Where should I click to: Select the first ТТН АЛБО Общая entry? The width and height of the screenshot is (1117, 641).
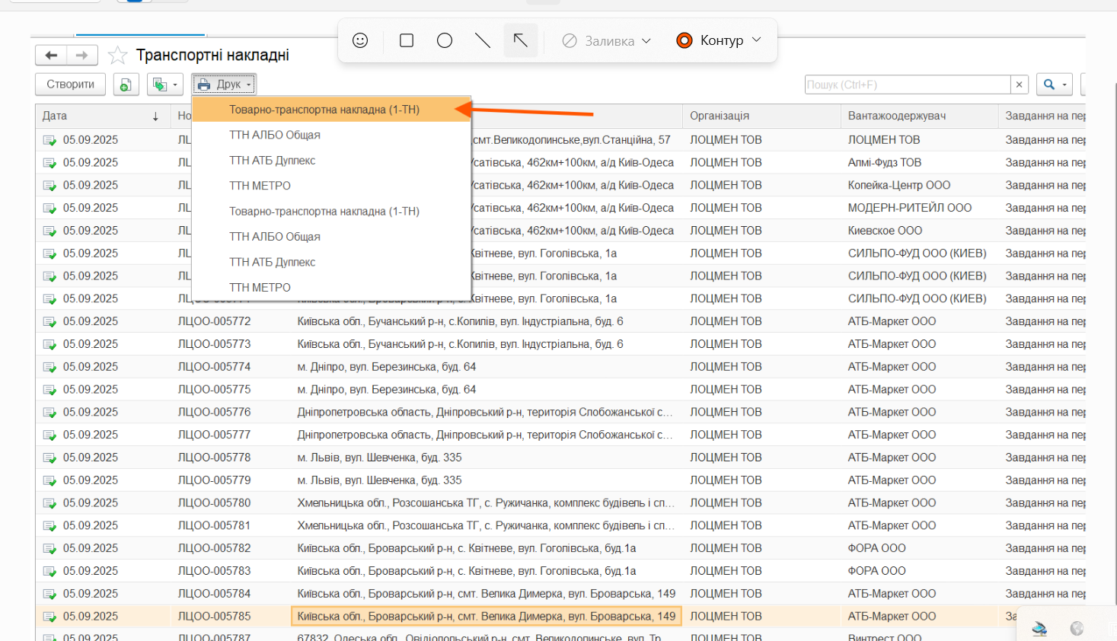tap(332, 136)
